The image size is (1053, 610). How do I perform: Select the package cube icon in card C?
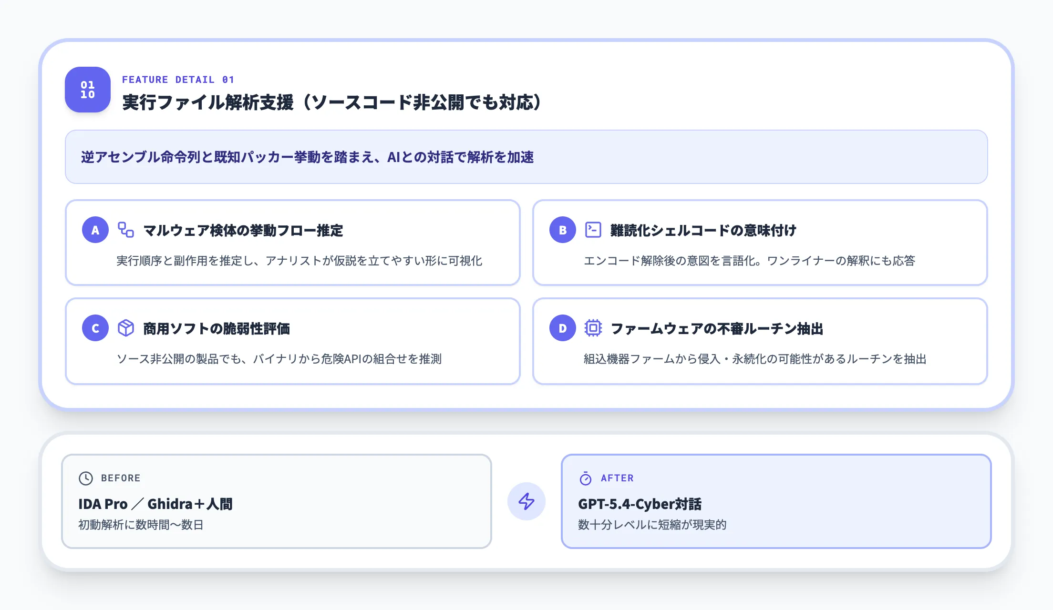[125, 328]
